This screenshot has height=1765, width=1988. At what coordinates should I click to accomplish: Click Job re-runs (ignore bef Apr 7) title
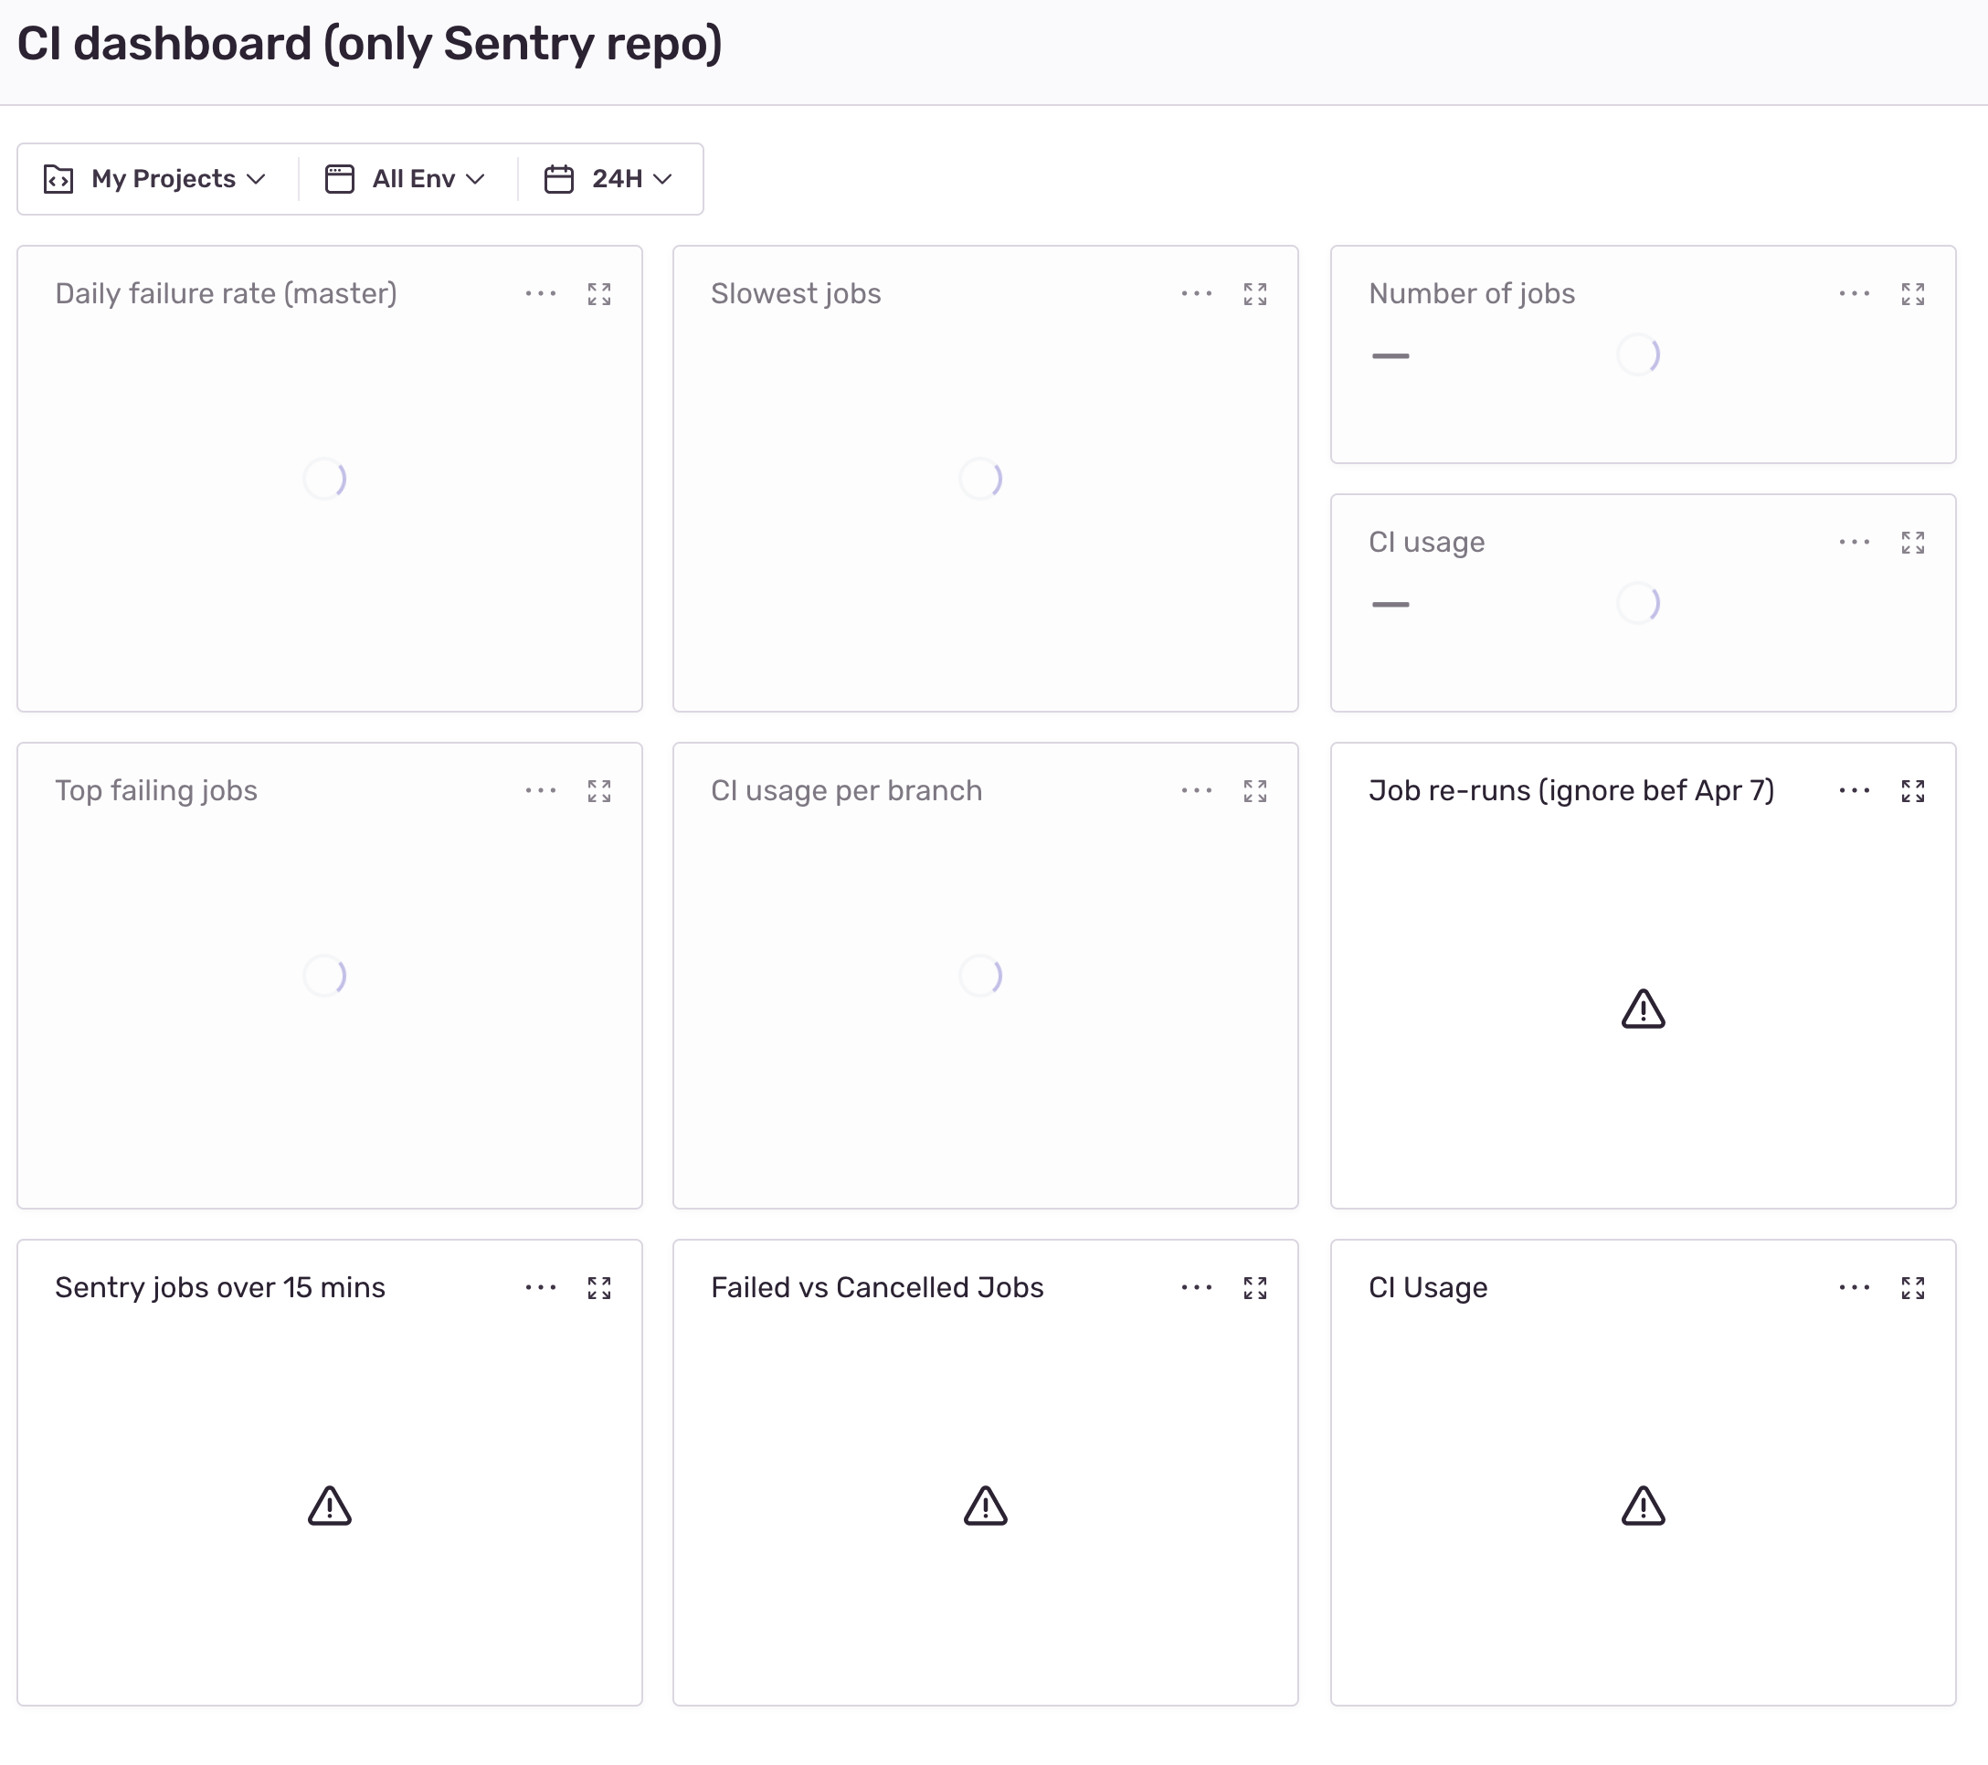[1571, 790]
